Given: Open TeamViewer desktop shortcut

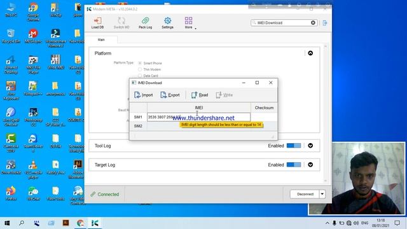Looking at the screenshot, I should [33, 142].
